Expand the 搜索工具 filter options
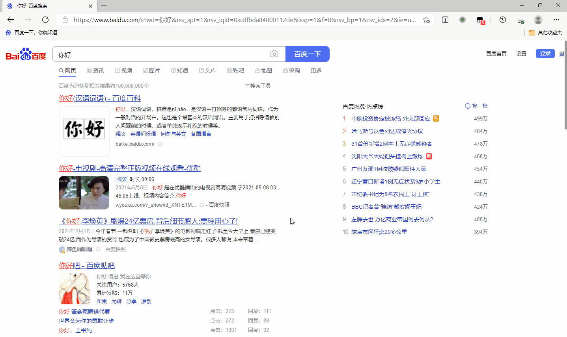Image resolution: width=567 pixels, height=337 pixels. click(x=258, y=86)
